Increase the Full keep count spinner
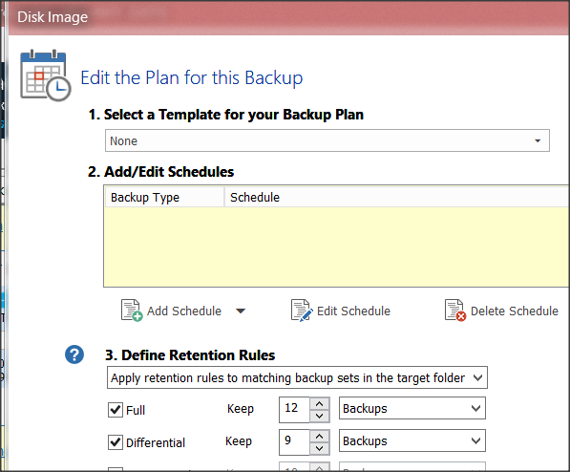Image resolution: width=570 pixels, height=472 pixels. (x=320, y=403)
